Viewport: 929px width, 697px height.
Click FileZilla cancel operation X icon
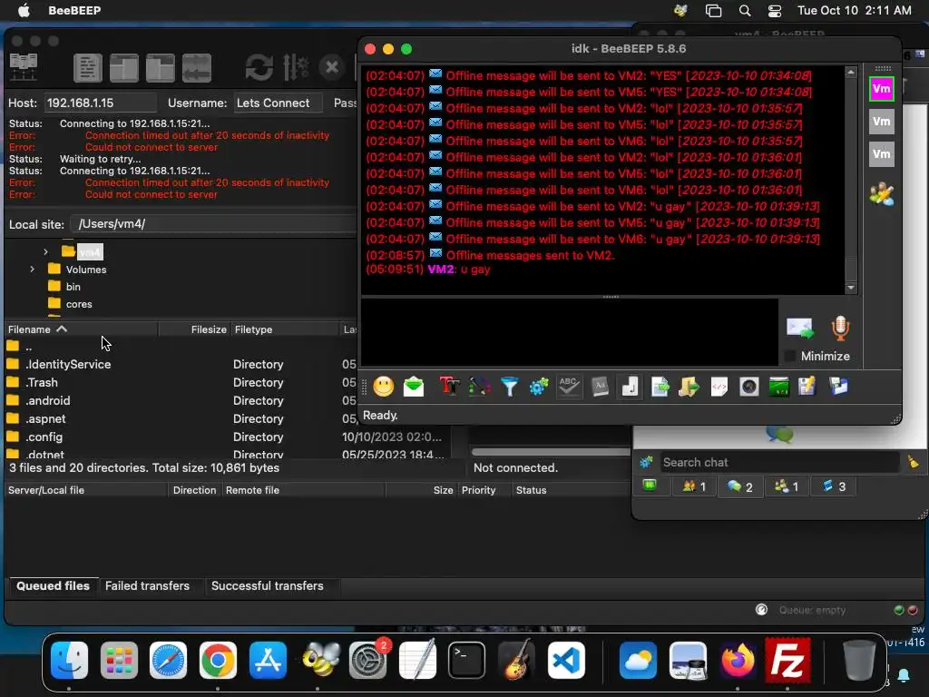332,67
